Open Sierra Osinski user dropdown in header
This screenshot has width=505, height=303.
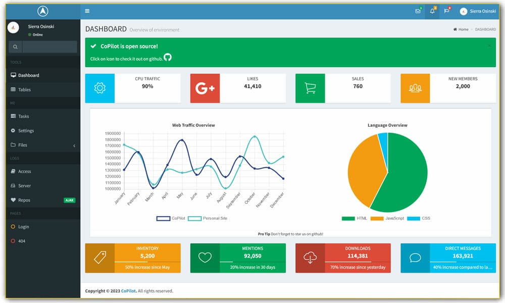[x=477, y=11]
